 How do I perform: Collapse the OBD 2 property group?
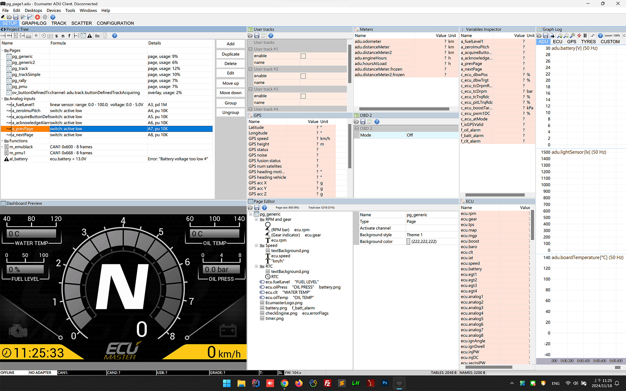tap(357, 128)
